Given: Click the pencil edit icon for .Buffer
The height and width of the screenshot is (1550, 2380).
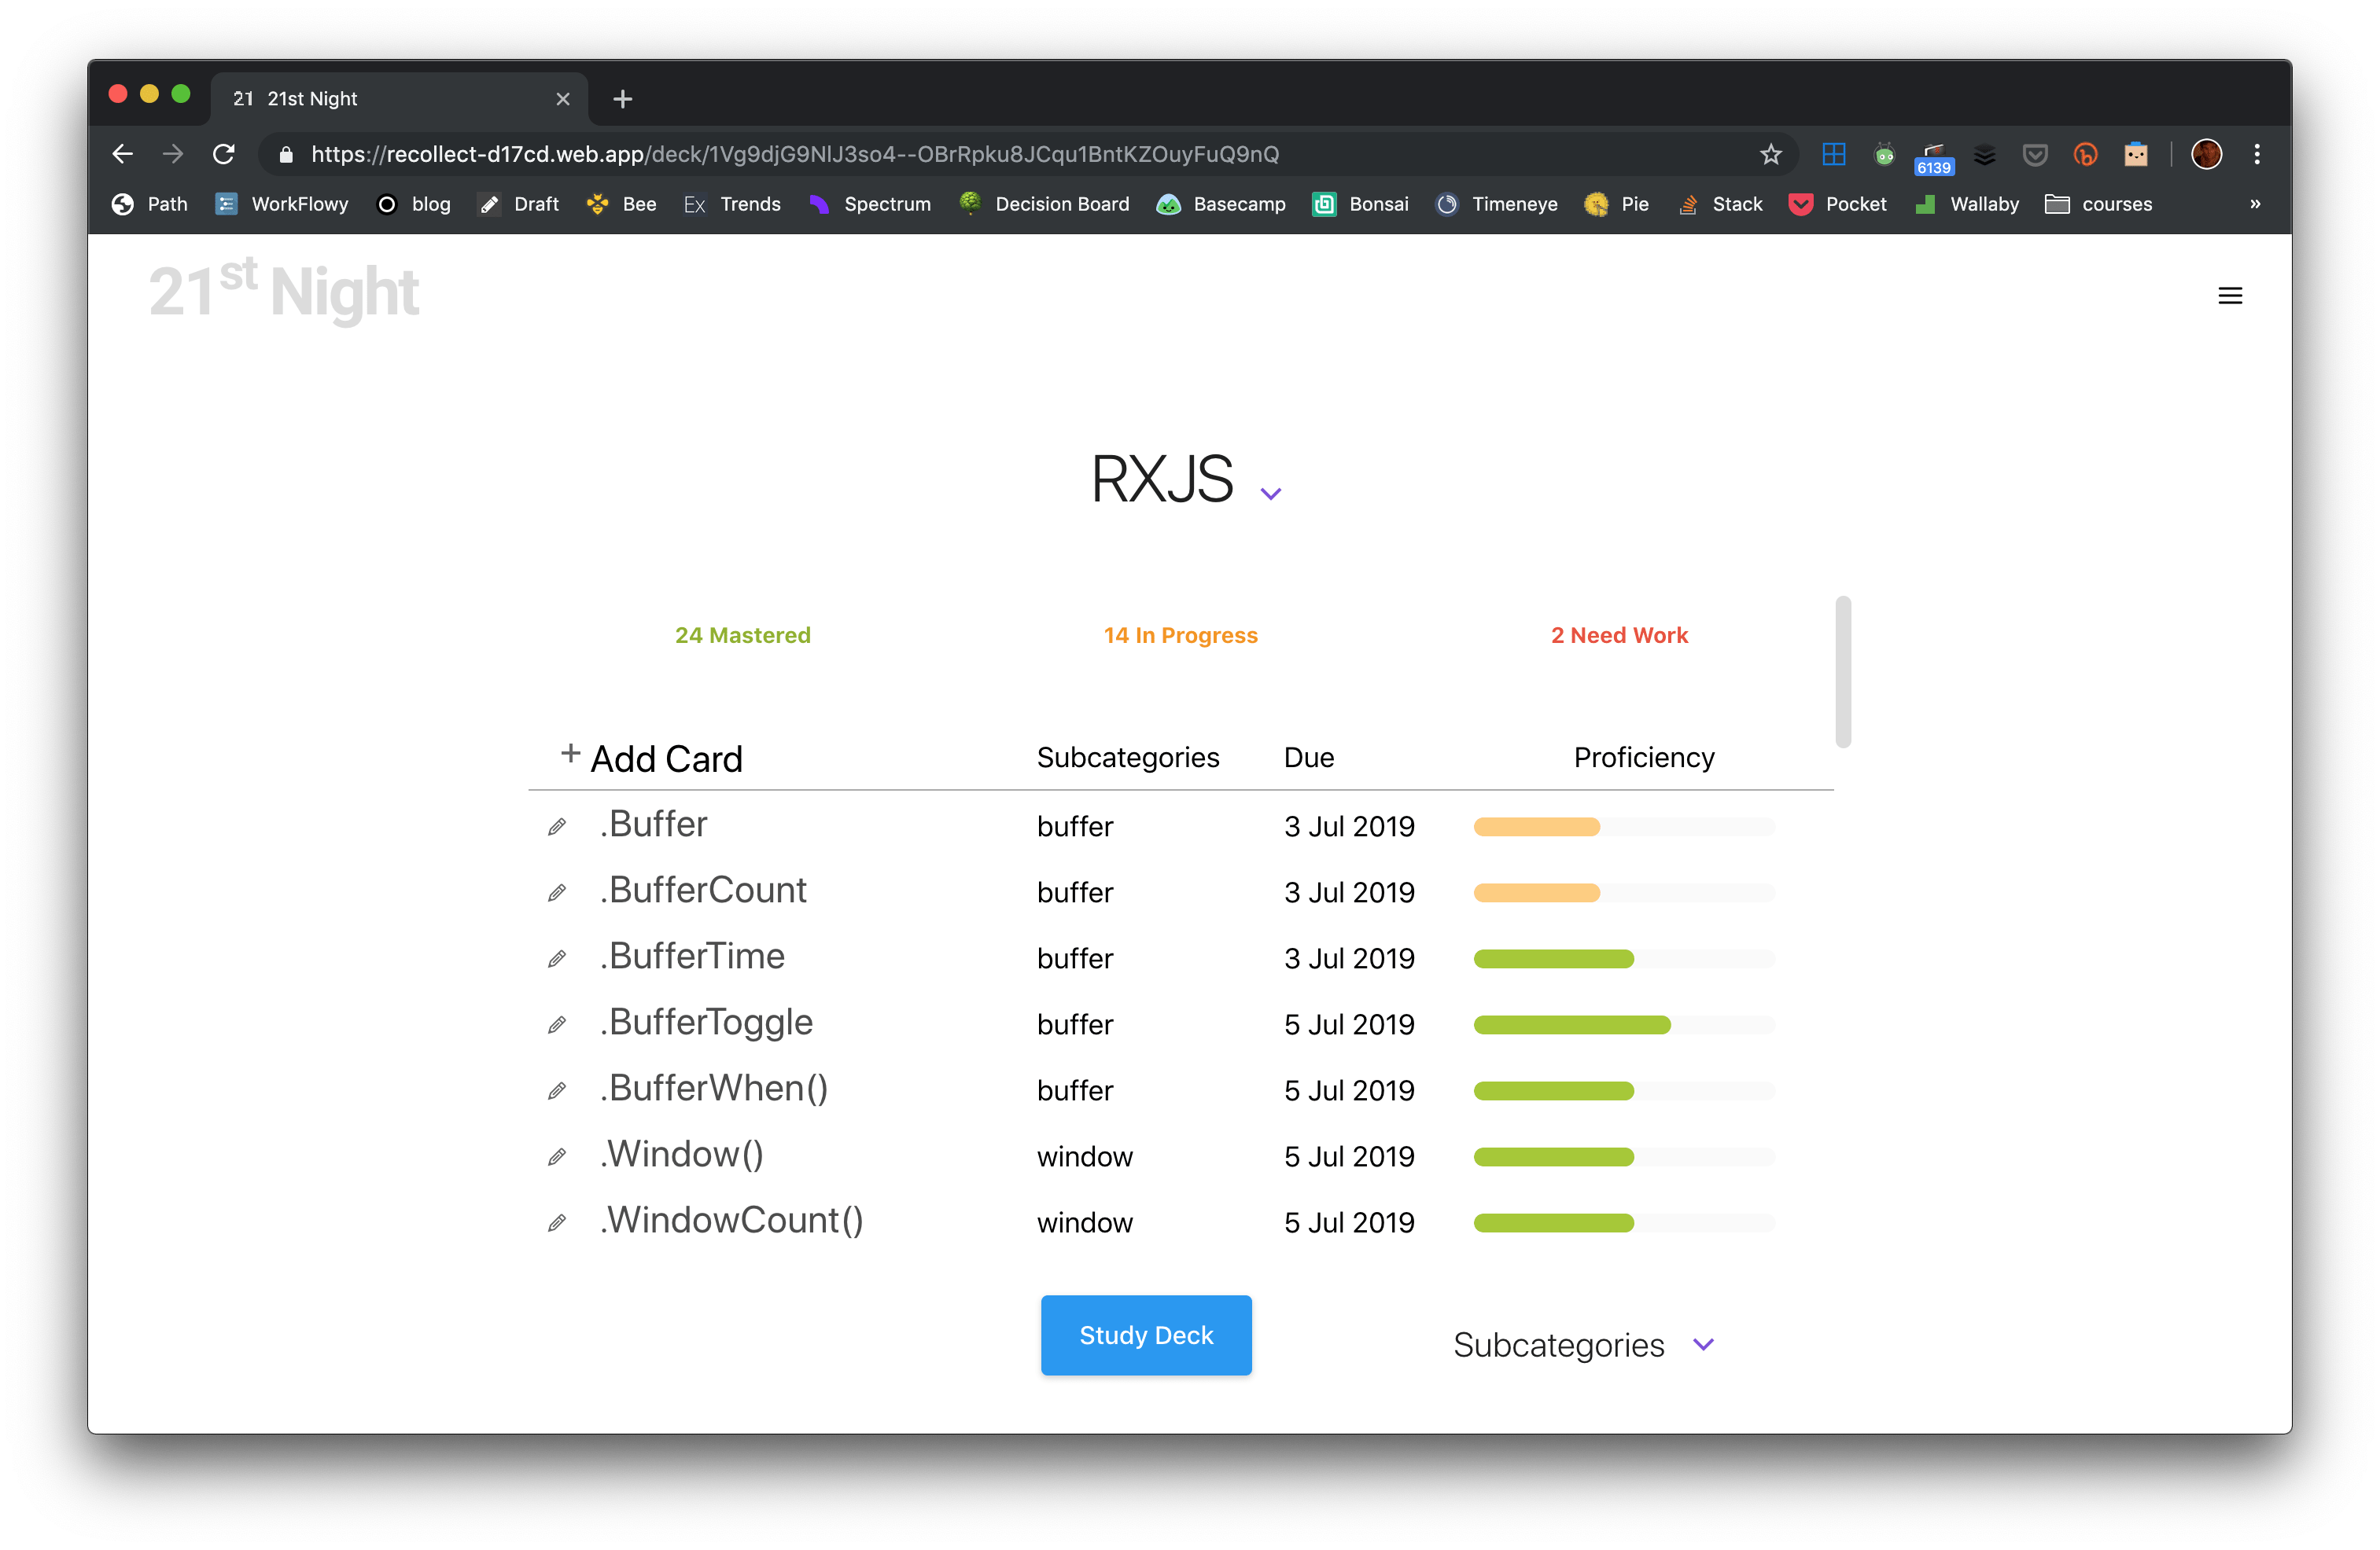Looking at the screenshot, I should (x=557, y=826).
